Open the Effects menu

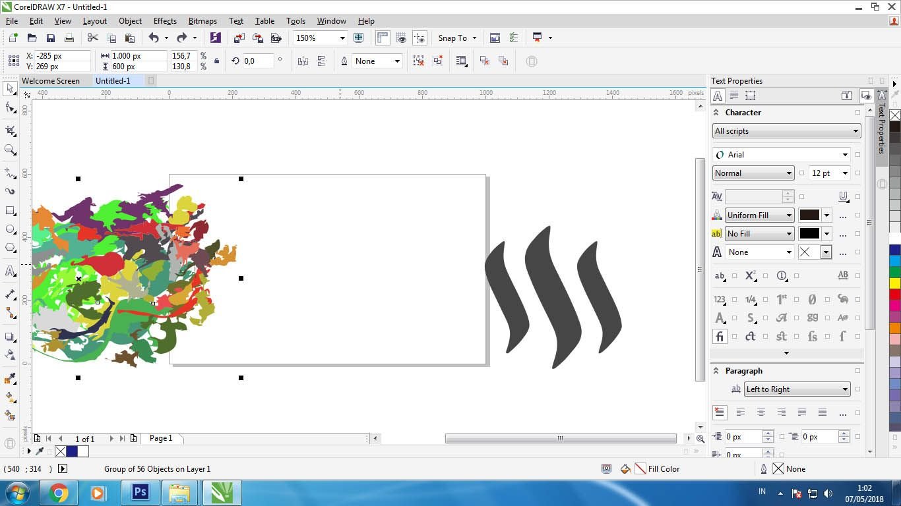[165, 21]
